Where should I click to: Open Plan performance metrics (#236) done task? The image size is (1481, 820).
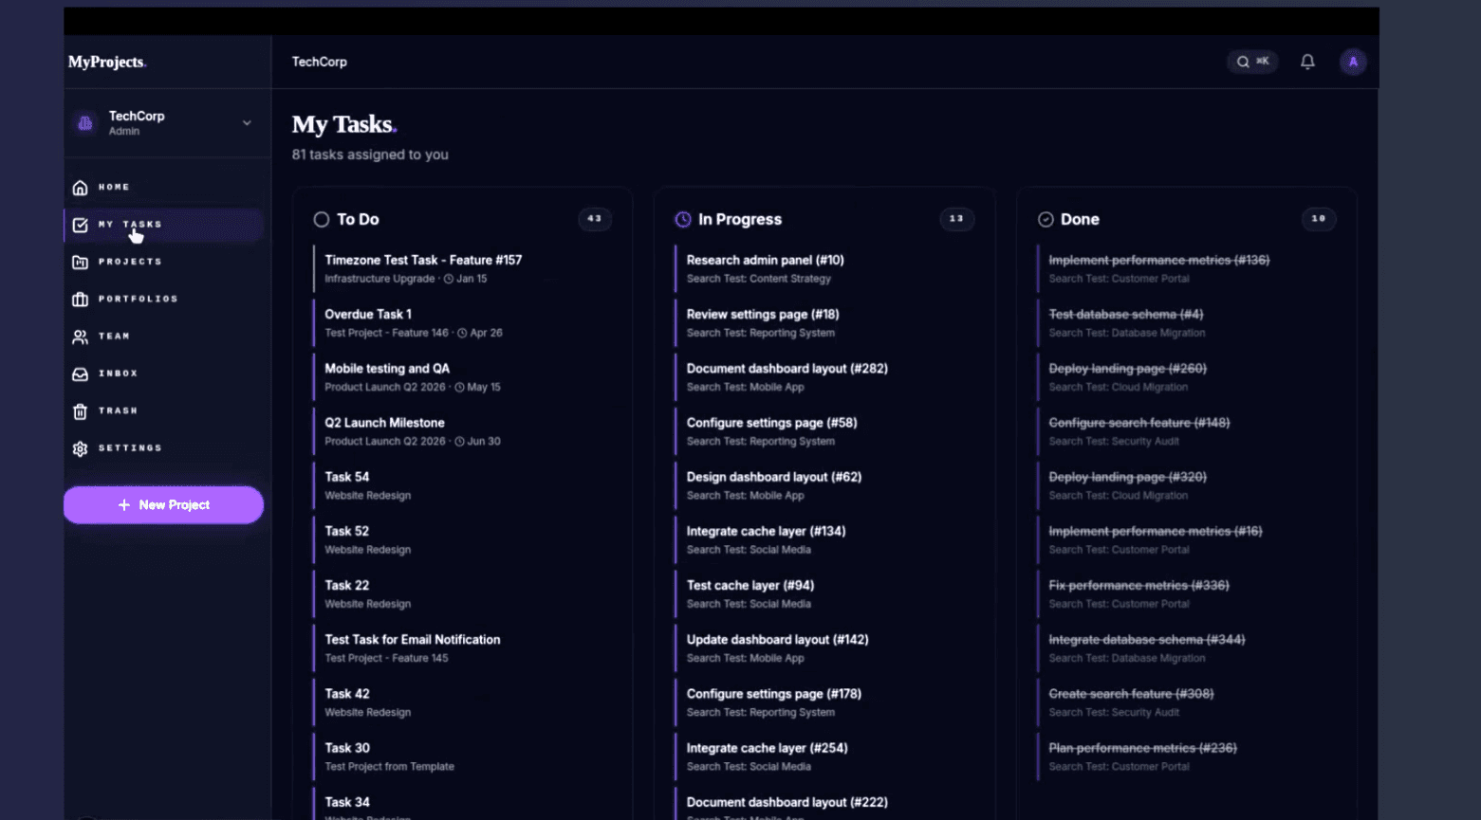pos(1187,756)
